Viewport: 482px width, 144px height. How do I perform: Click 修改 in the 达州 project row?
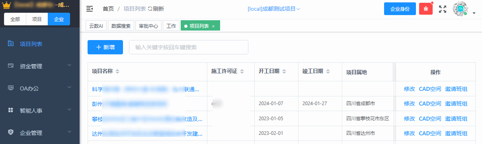[409, 133]
